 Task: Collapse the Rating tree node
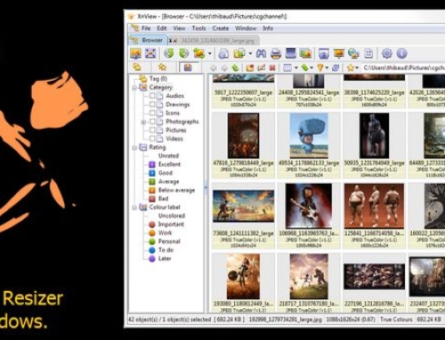click(134, 147)
